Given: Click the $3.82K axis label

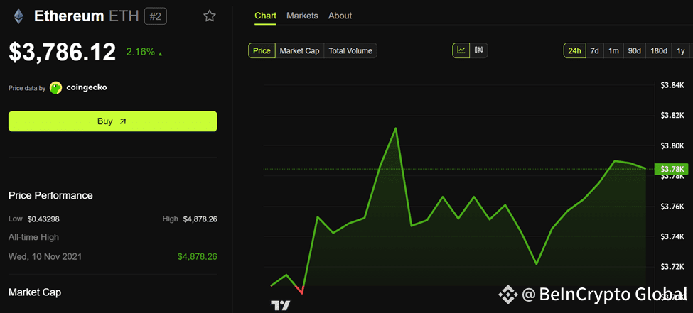Looking at the screenshot, I should click(672, 115).
